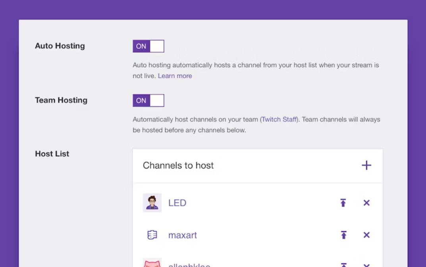This screenshot has width=426, height=267.
Task: Remove allenhkleo from channels to host
Action: (366, 264)
